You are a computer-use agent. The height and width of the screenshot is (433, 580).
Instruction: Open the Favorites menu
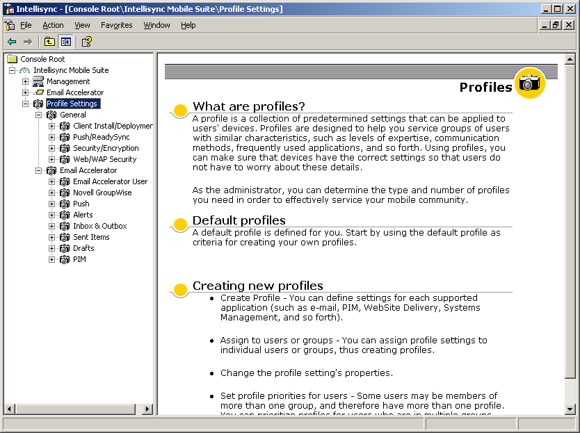click(117, 25)
